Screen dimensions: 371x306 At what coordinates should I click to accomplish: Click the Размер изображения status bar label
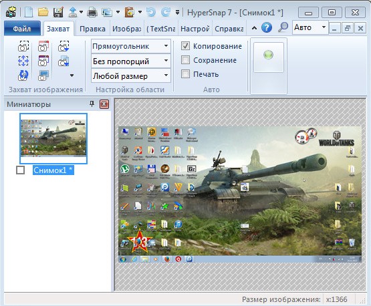pos(281,299)
